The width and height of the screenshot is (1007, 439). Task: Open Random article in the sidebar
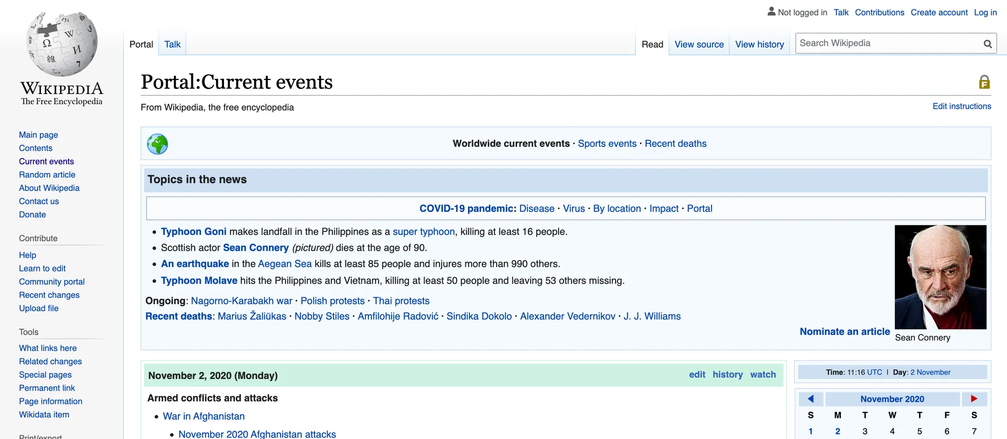click(47, 174)
